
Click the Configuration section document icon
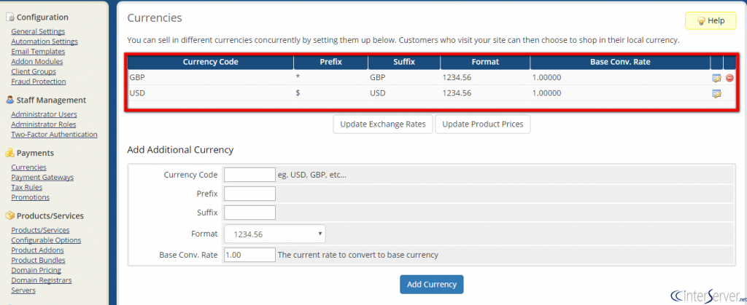[x=10, y=17]
